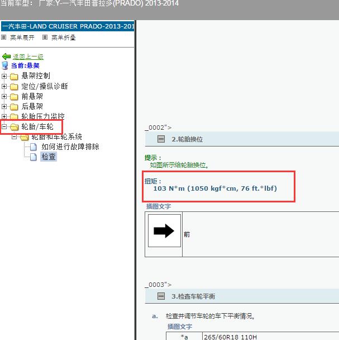Click the 悬架控制 folder icon
The height and width of the screenshot is (340, 339).
pyautogui.click(x=14, y=76)
